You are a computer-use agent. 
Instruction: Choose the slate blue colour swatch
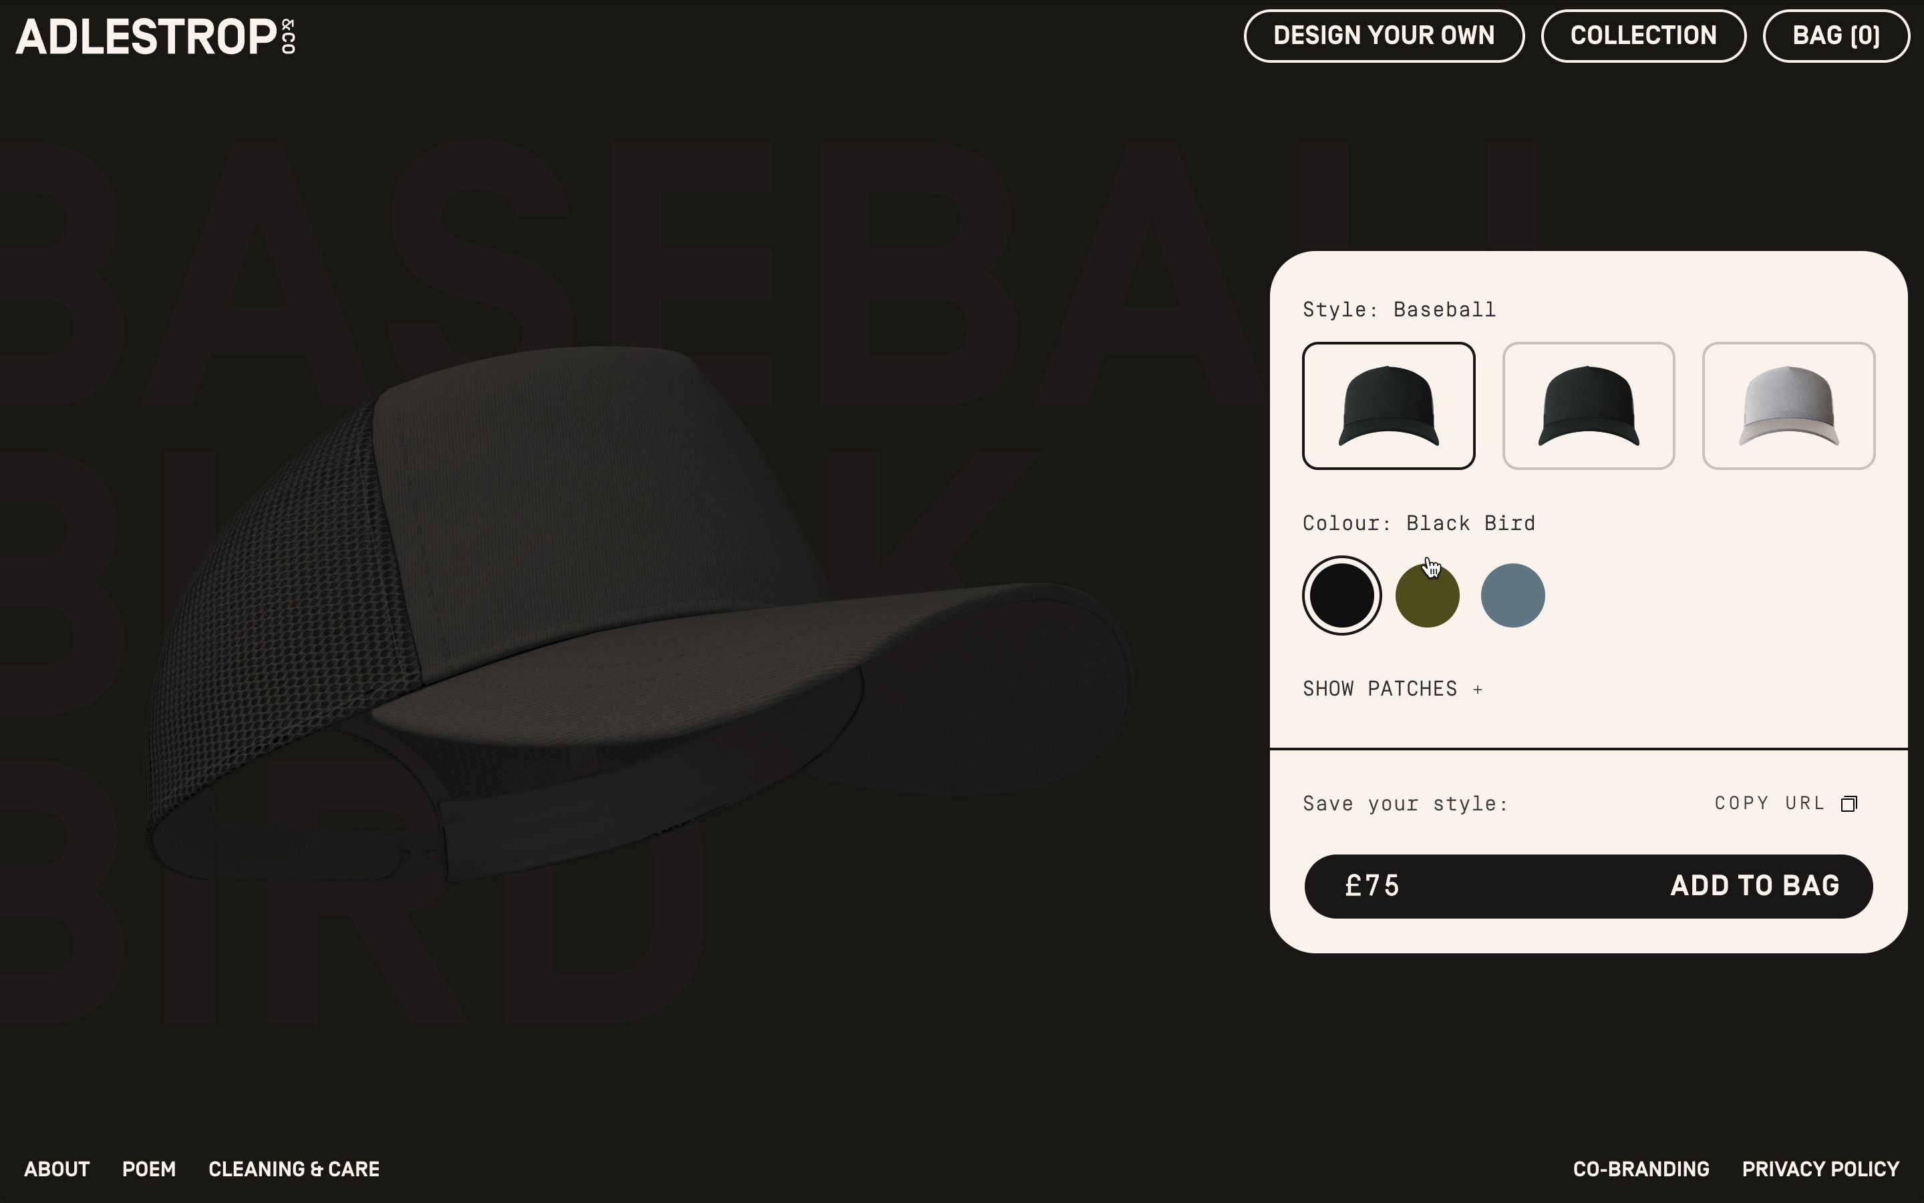coord(1512,595)
